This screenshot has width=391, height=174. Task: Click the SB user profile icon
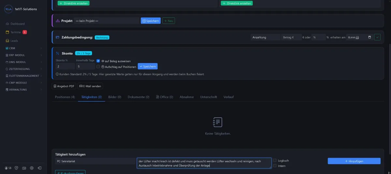[8, 168]
